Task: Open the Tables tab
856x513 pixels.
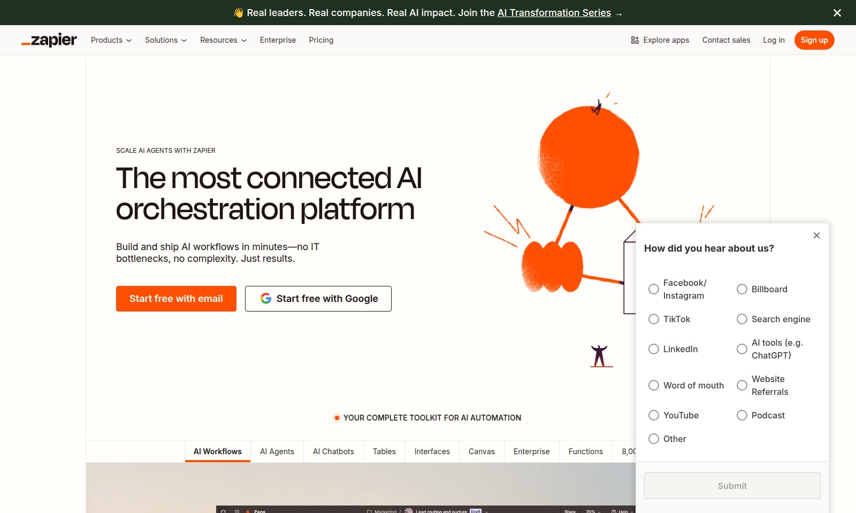Action: tap(384, 452)
